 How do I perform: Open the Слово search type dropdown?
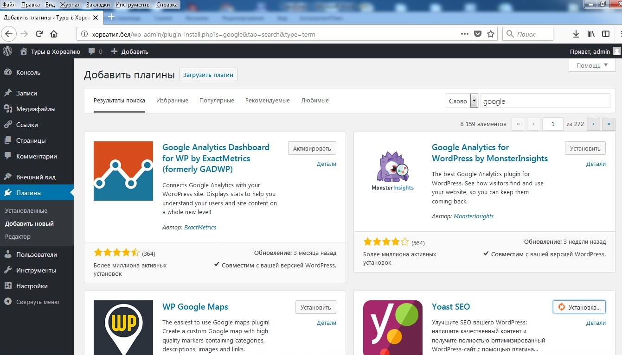tap(474, 101)
